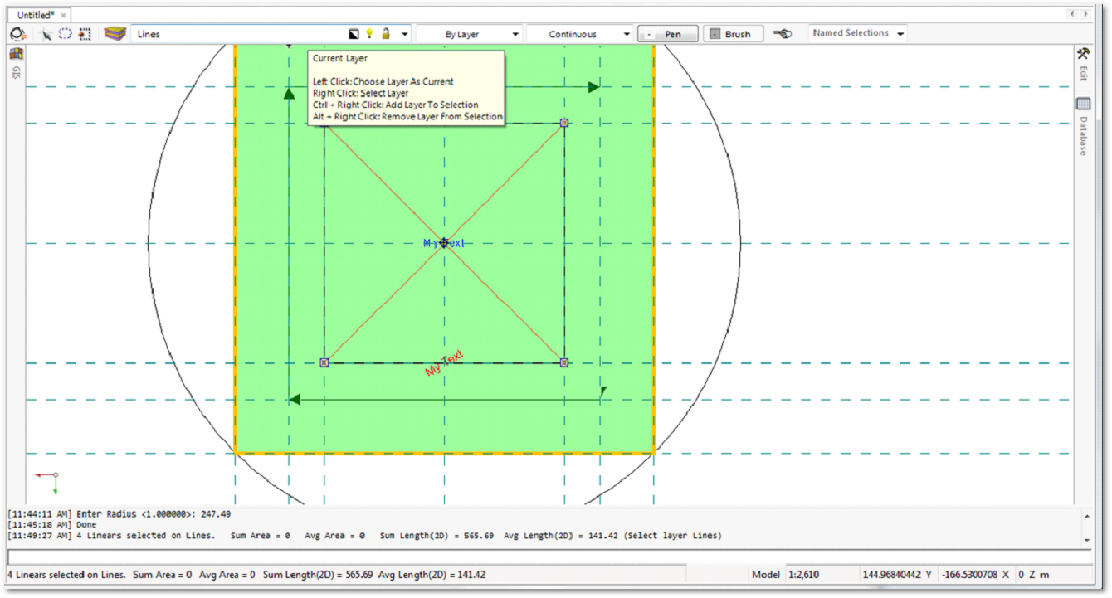Toggle the layer color-mode square icon
1112x598 pixels.
354,34
